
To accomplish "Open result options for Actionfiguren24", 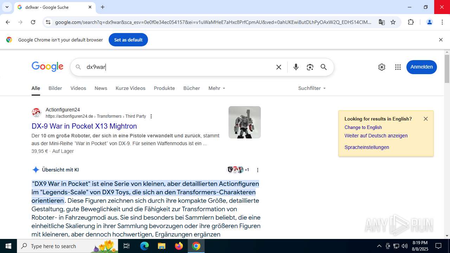I will pyautogui.click(x=151, y=116).
